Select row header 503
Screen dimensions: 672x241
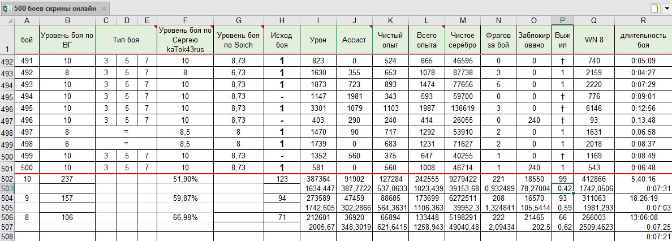tap(7, 188)
